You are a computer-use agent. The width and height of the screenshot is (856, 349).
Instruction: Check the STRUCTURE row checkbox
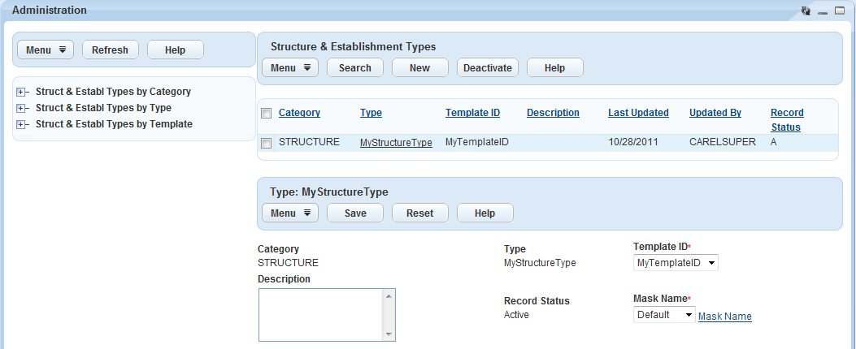pos(266,143)
